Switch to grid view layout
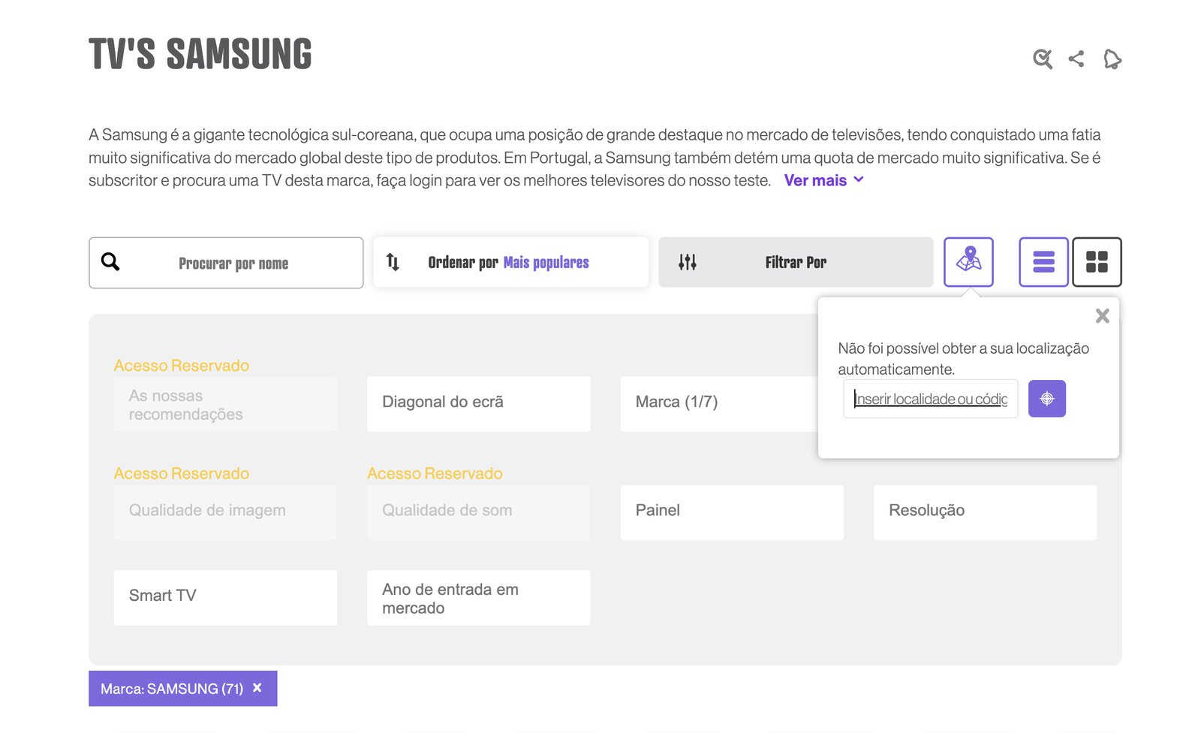Image resolution: width=1201 pixels, height=733 pixels. (1097, 262)
